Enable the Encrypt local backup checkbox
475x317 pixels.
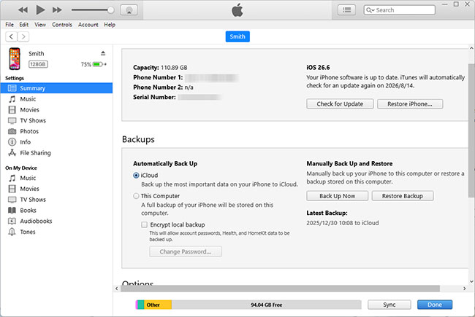coord(145,225)
